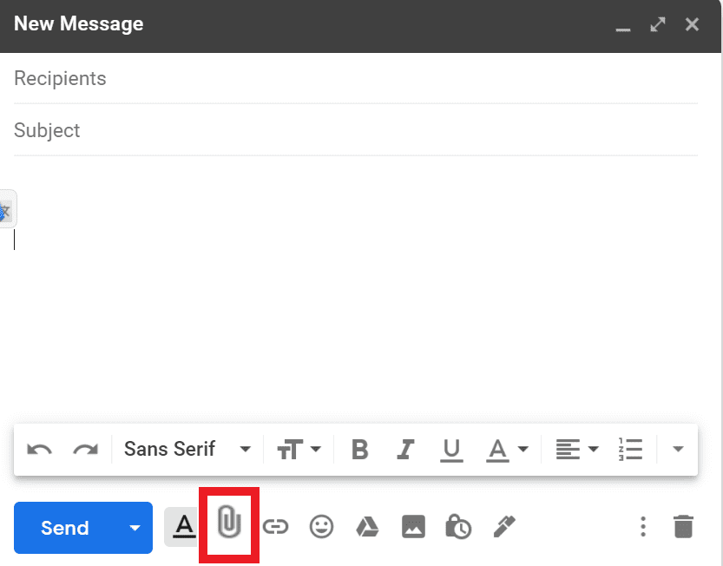The height and width of the screenshot is (566, 723).
Task: Click the paperclip attach files icon
Action: (227, 525)
